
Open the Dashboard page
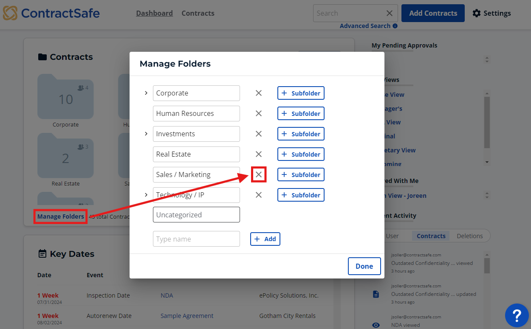tap(154, 13)
